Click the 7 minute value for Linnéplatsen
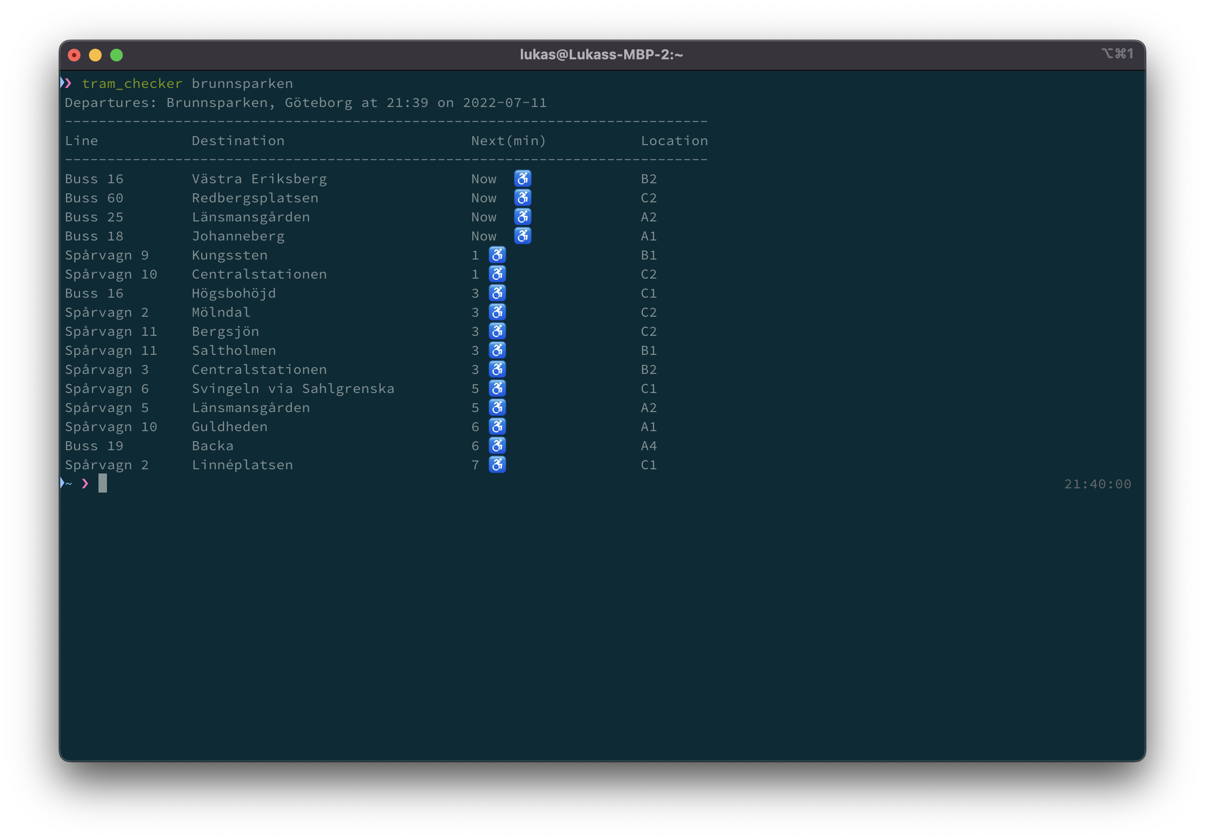Viewport: 1205px width, 840px height. pyautogui.click(x=475, y=465)
